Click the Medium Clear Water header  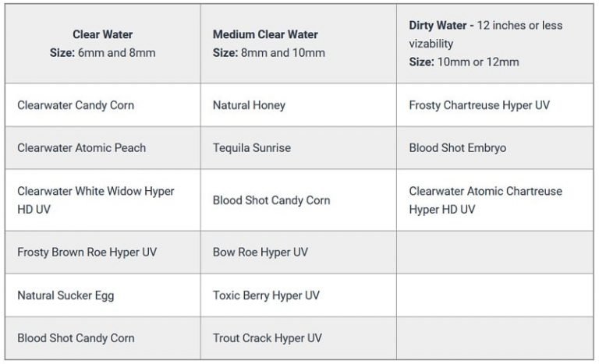pyautogui.click(x=265, y=34)
